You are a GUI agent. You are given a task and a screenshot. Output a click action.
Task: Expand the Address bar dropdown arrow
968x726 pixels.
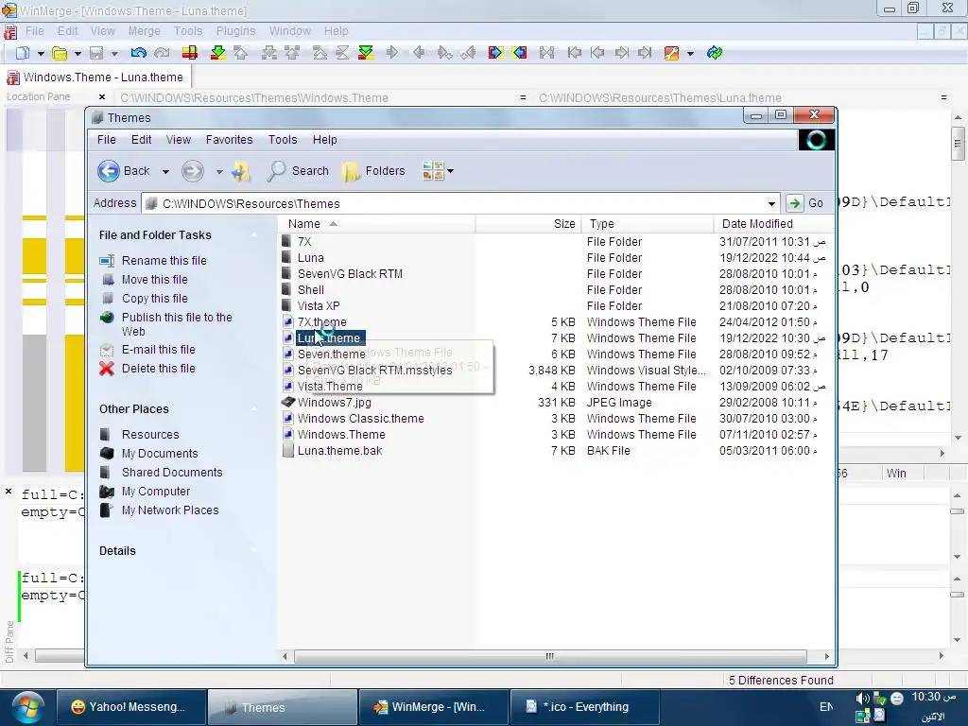[x=771, y=204]
